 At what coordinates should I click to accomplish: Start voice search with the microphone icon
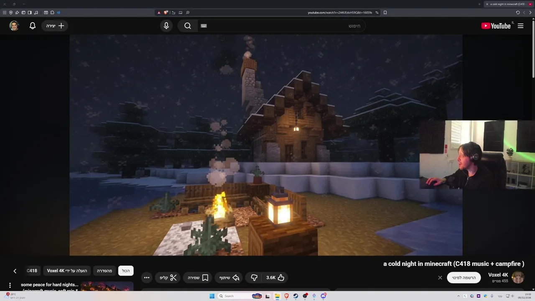pos(166,26)
